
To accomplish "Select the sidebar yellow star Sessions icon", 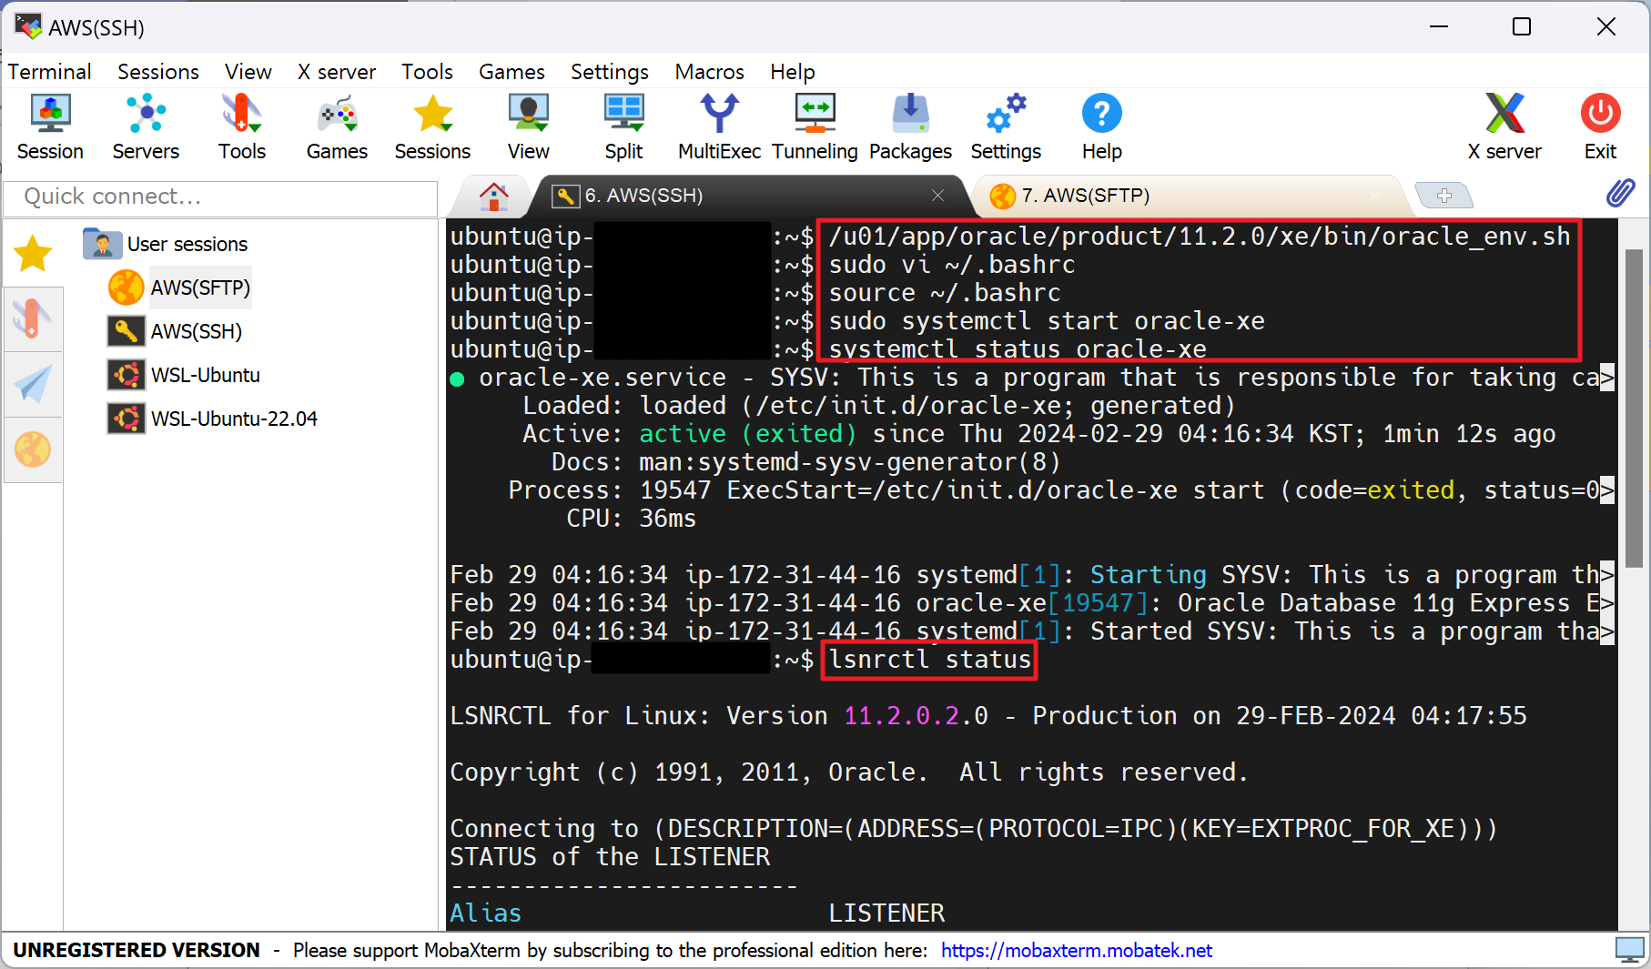I will [x=33, y=253].
